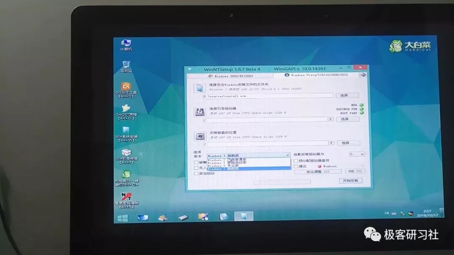The height and width of the screenshot is (255, 454).
Task: Click the installation progress bar
Action: pyautogui.click(x=282, y=182)
